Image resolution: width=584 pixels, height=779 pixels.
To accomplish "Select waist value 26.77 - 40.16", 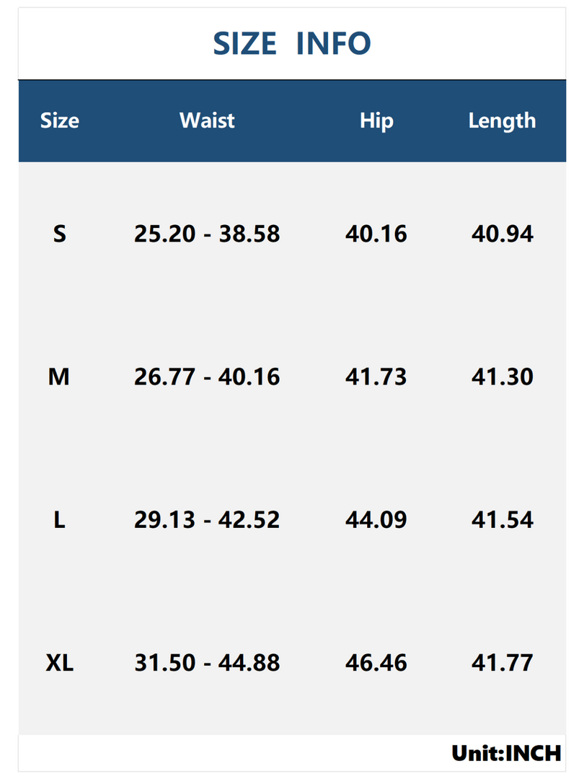I will point(207,377).
